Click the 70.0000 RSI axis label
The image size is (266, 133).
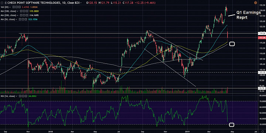coord(262,101)
